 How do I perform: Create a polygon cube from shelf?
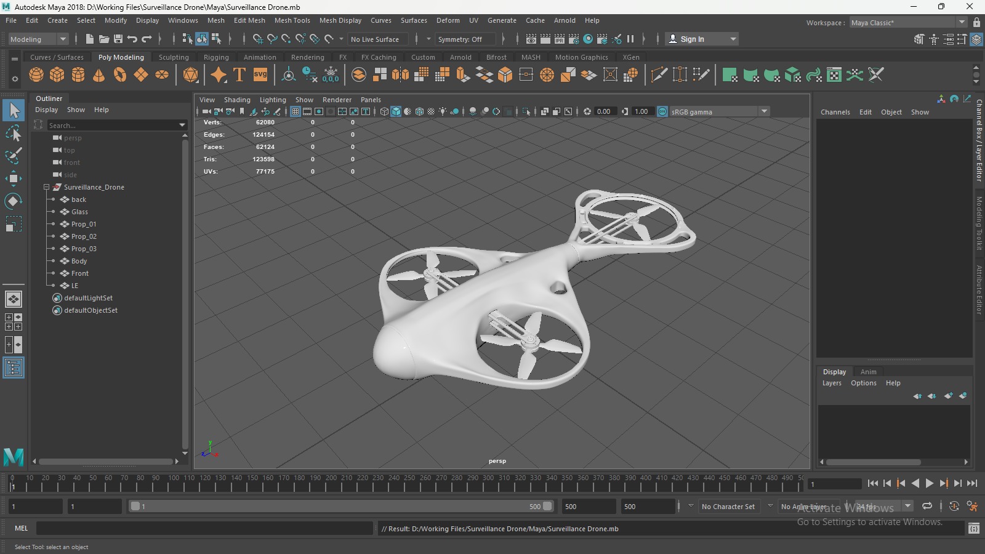57,75
